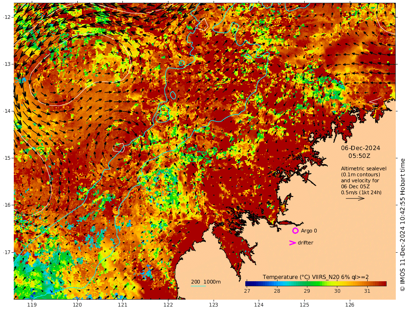
Task: Click the 31 value on temperature scale
Action: pos(367,291)
